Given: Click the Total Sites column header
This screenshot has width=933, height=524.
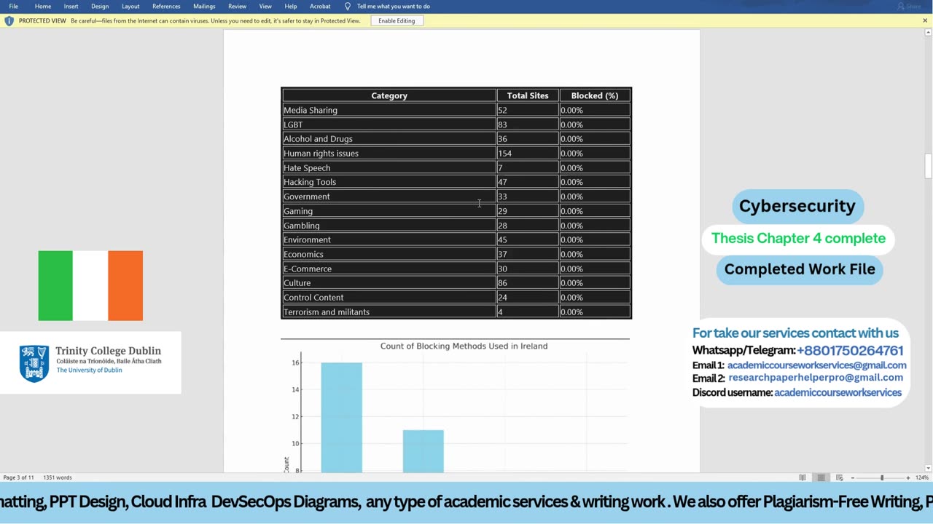Looking at the screenshot, I should 528,95.
